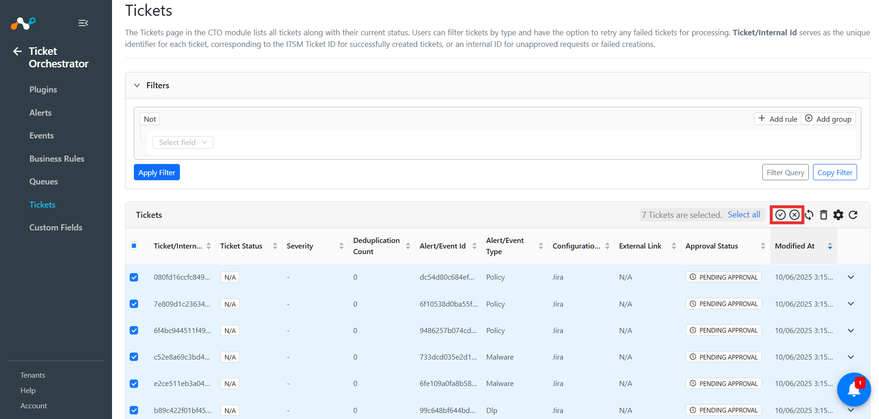
Task: Click the Netskope logo in the sidebar
Action: pos(23,23)
